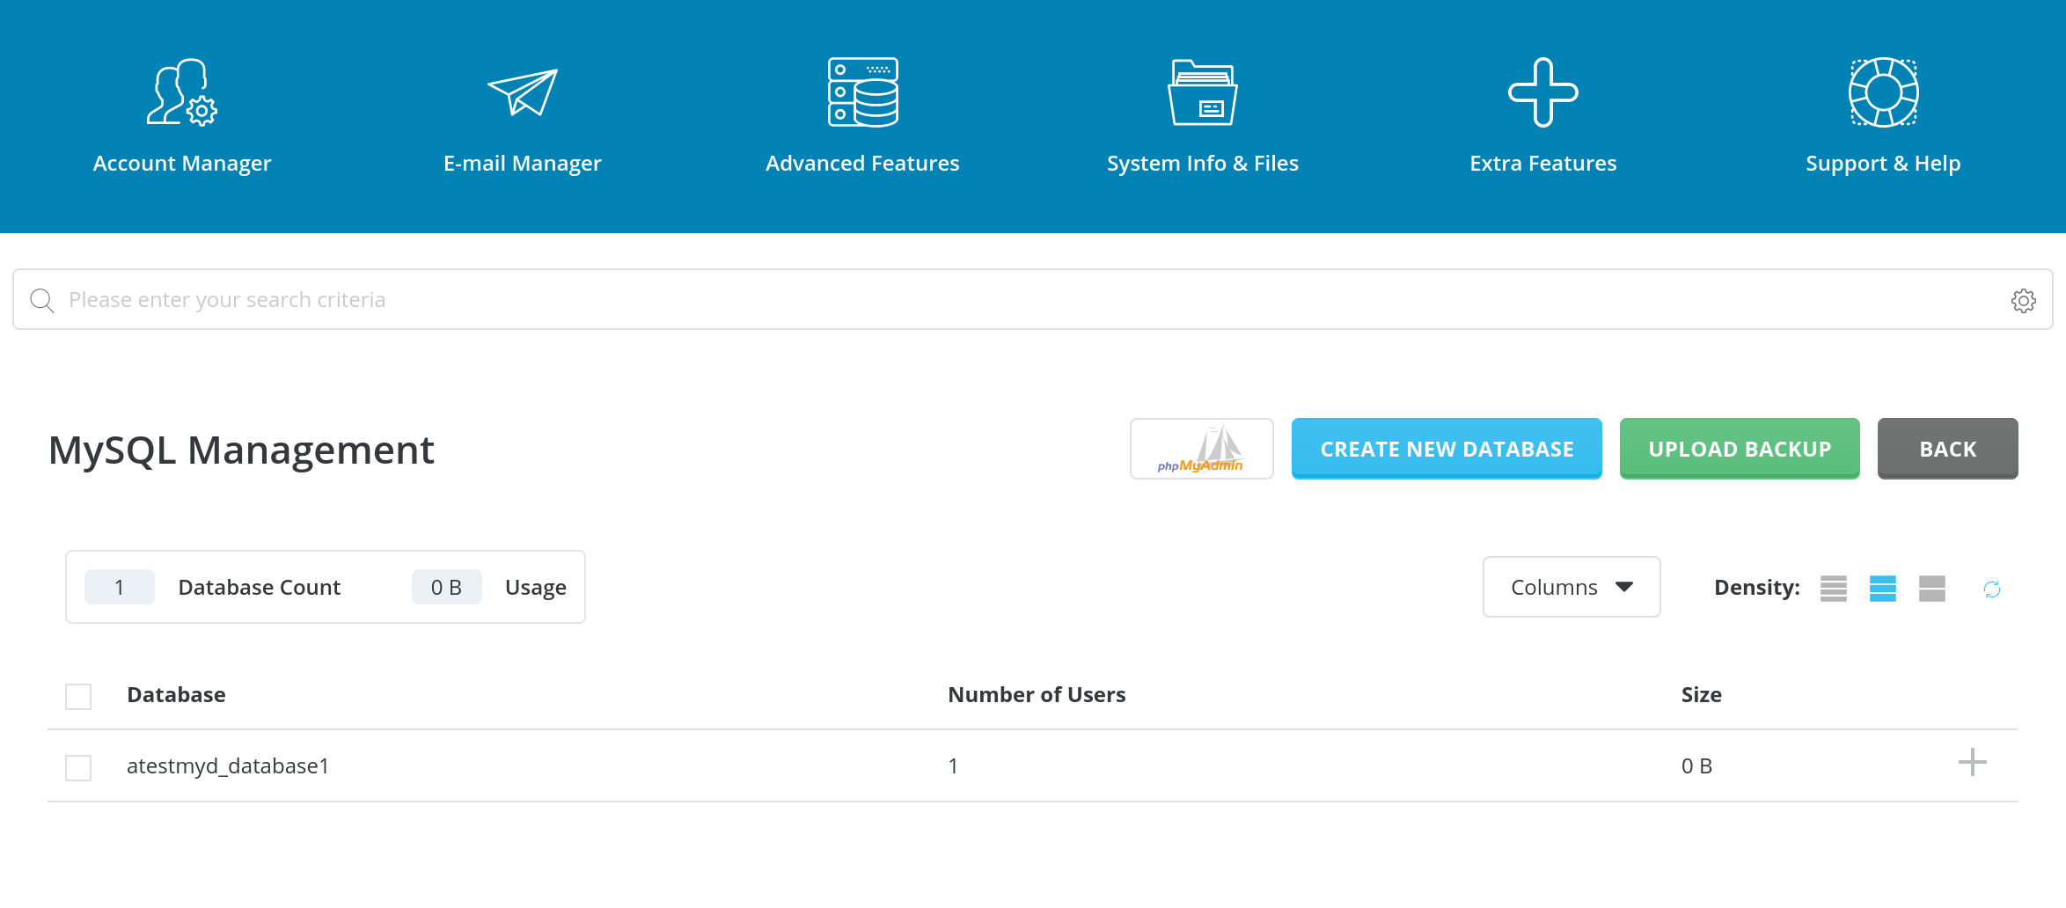The height and width of the screenshot is (908, 2066).
Task: Click the E-mail Manager paper plane icon
Action: click(x=523, y=93)
